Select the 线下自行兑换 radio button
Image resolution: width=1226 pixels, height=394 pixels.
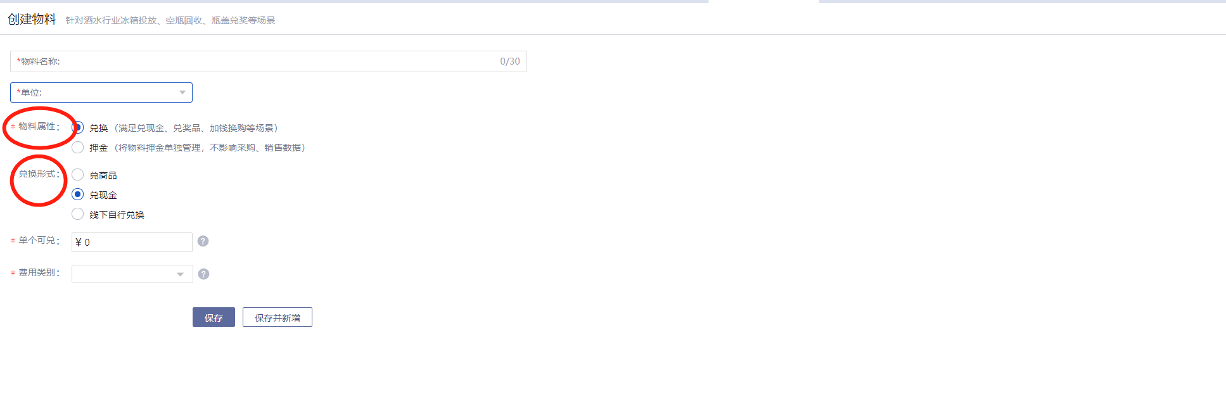pyautogui.click(x=78, y=214)
